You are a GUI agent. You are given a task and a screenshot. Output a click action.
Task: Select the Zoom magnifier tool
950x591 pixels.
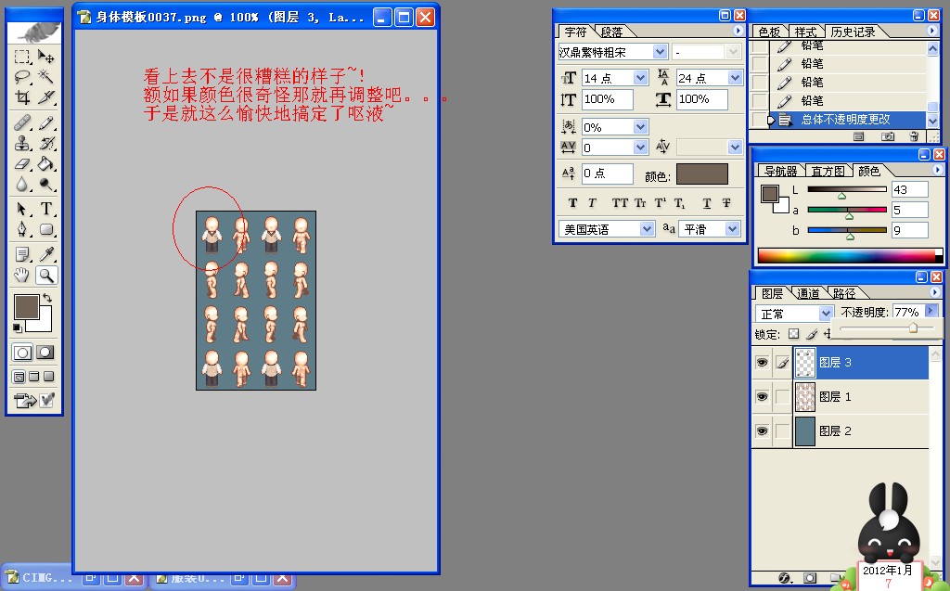click(45, 276)
